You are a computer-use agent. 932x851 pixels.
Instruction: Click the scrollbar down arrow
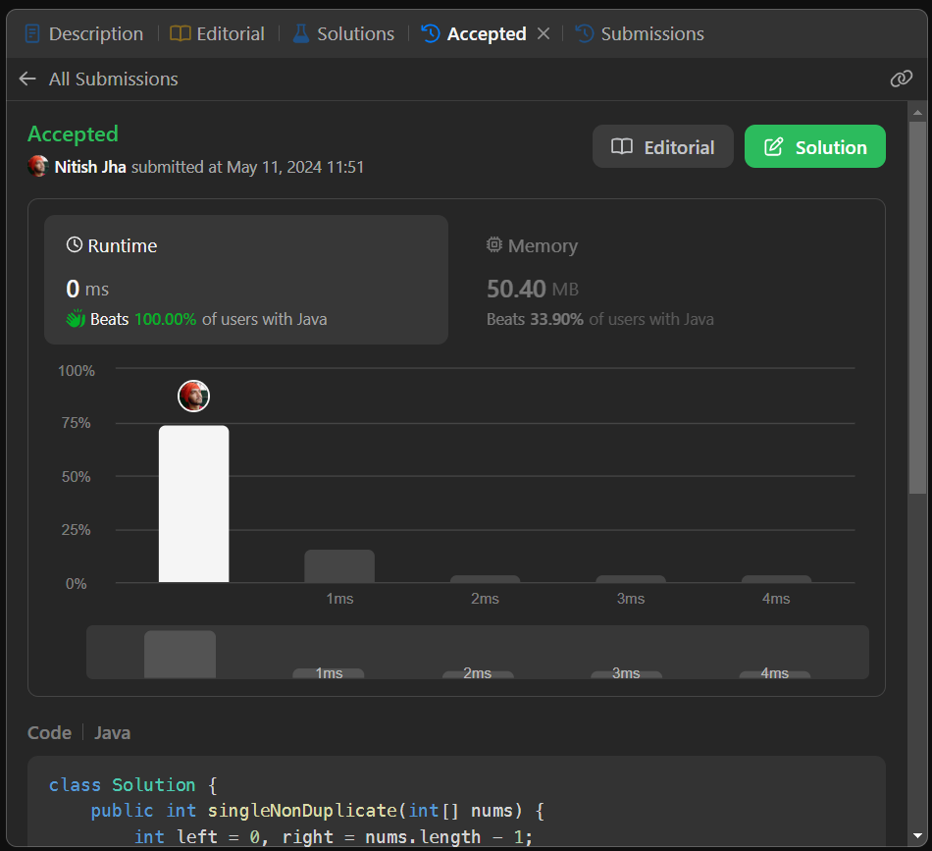click(x=917, y=835)
